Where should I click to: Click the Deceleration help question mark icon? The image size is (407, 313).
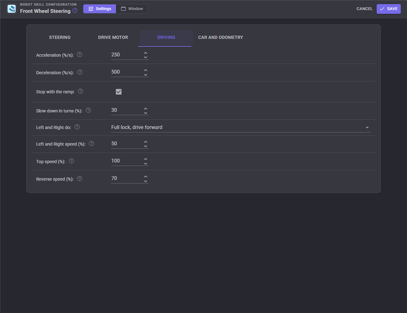click(x=80, y=72)
